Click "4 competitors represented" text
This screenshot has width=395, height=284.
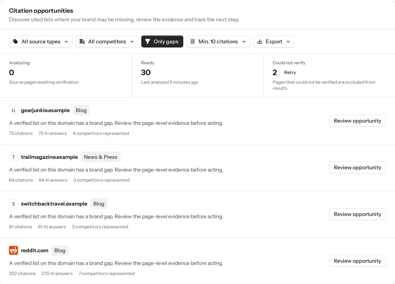[101, 133]
